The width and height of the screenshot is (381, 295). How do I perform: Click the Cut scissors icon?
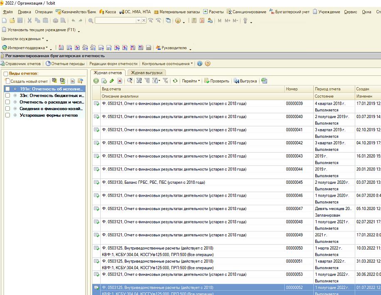tap(30, 21)
